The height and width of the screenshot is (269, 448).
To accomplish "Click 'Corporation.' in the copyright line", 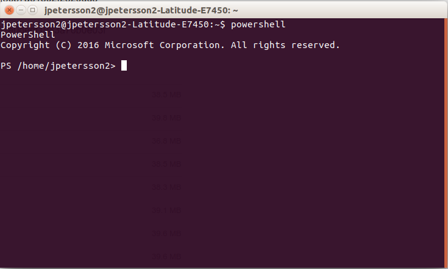I will click(192, 45).
